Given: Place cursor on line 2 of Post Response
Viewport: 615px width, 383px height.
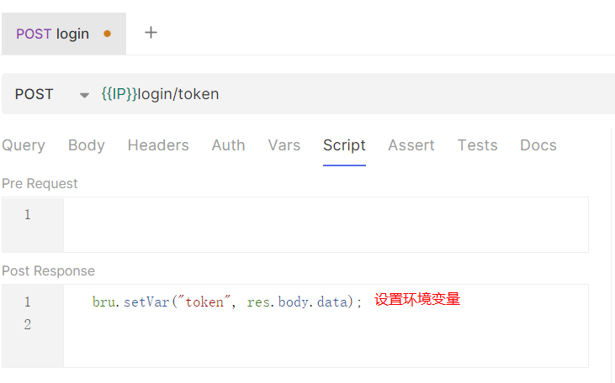Looking at the screenshot, I should [325, 324].
